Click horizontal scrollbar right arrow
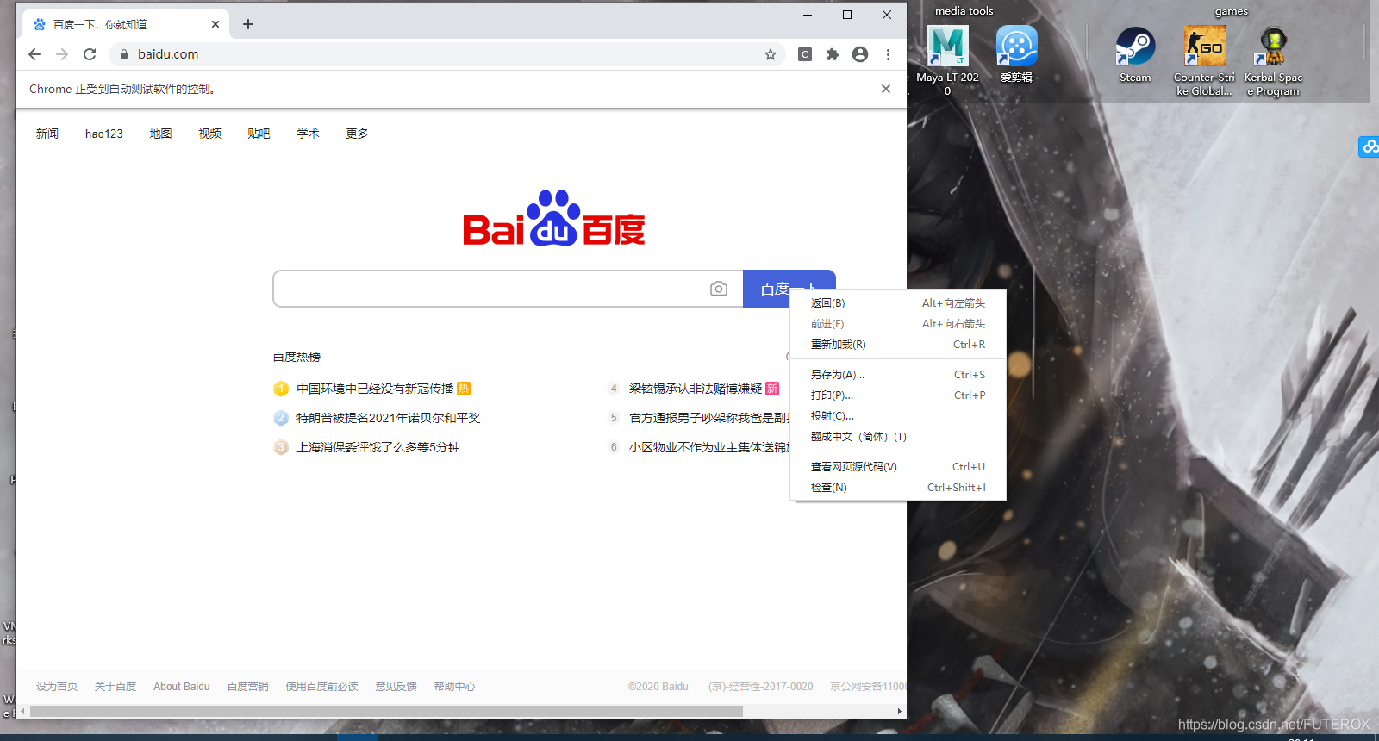Viewport: 1379px width, 741px height. (x=900, y=712)
